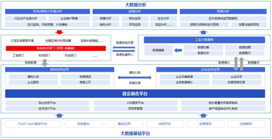Click the 效益分析…… cell

click(164, 24)
